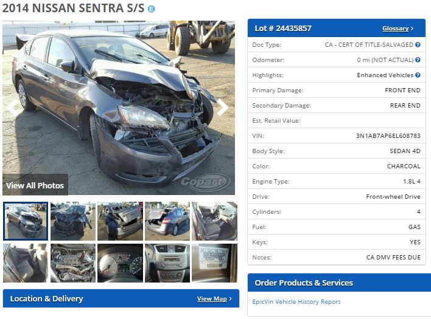Image resolution: width=431 pixels, height=319 pixels.
Task: Click View All Photos button
Action: point(35,185)
